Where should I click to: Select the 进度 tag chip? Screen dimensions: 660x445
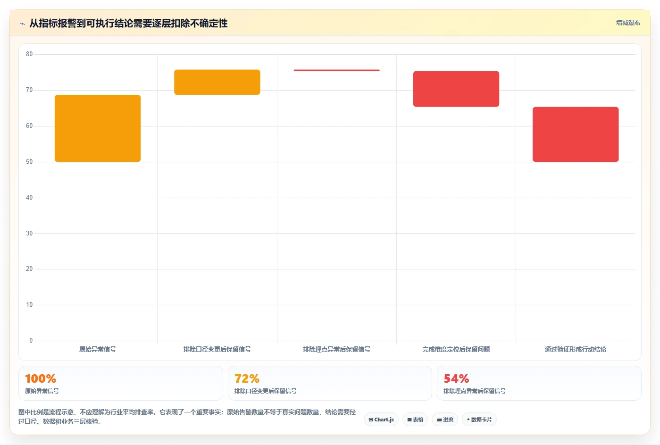pyautogui.click(x=445, y=420)
